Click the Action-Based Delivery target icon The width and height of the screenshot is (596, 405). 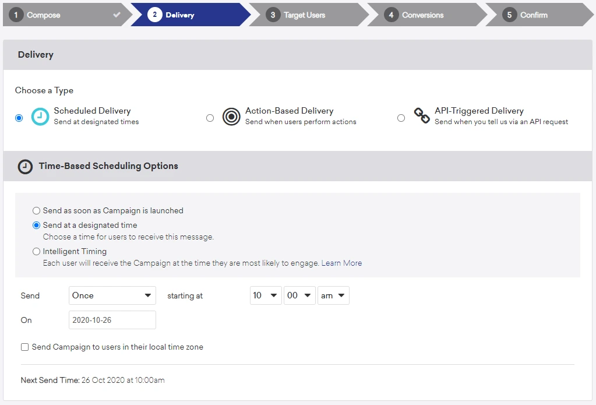point(231,117)
